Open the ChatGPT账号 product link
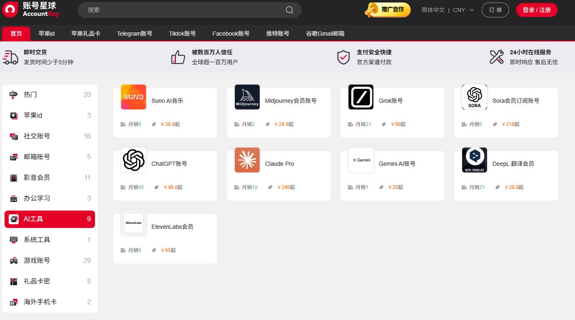 [x=169, y=164]
